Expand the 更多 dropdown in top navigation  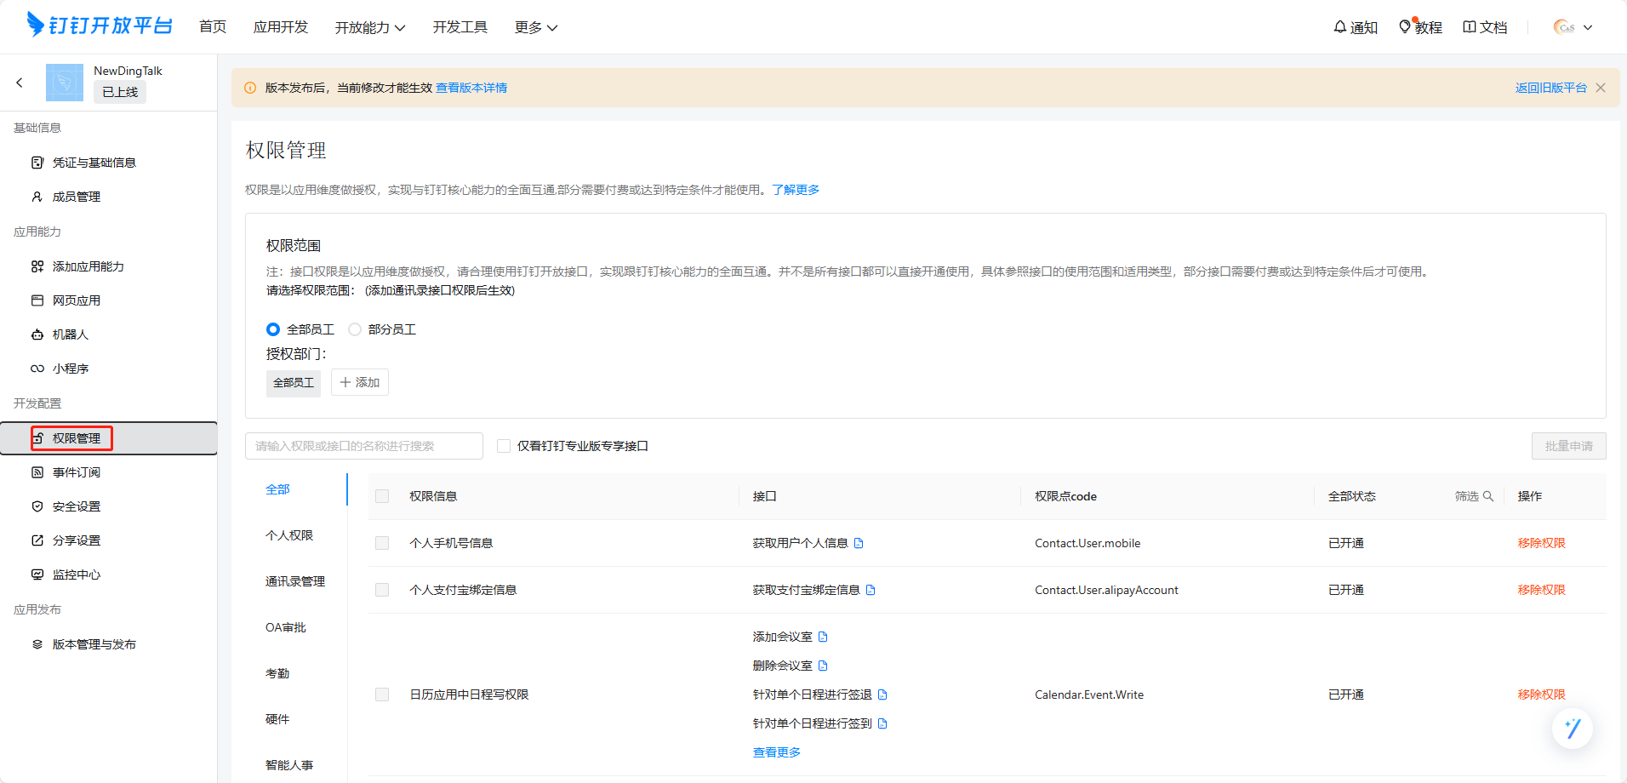click(535, 27)
